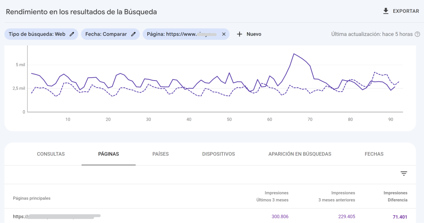This screenshot has height=223, width=424.
Task: Click the Exportar download icon
Action: tap(386, 11)
